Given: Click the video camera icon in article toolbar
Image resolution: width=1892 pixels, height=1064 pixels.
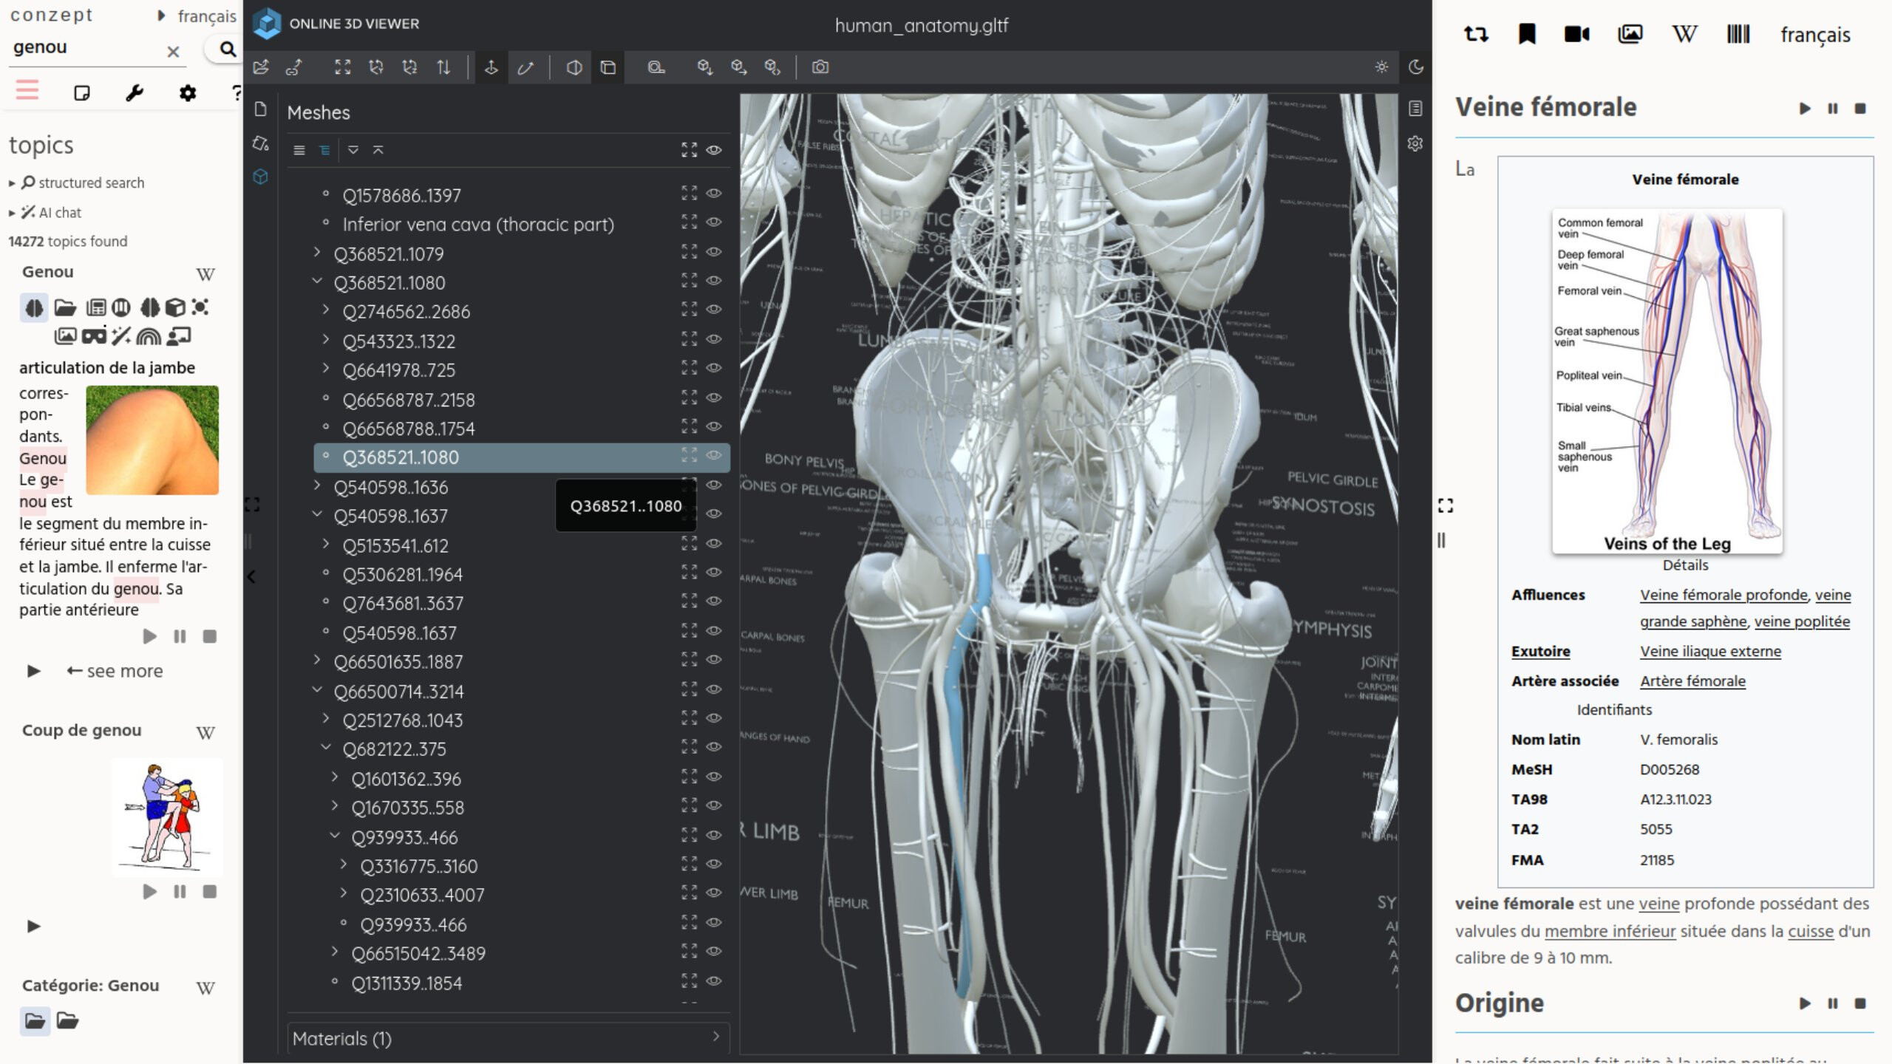Looking at the screenshot, I should 1577,34.
